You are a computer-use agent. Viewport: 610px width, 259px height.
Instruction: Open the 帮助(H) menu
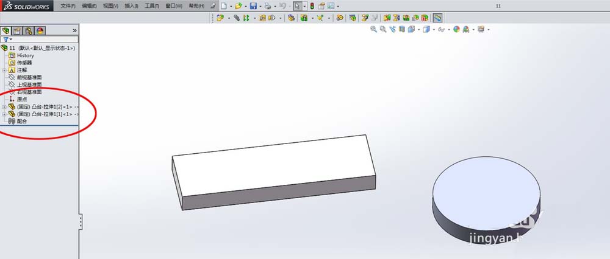point(196,6)
